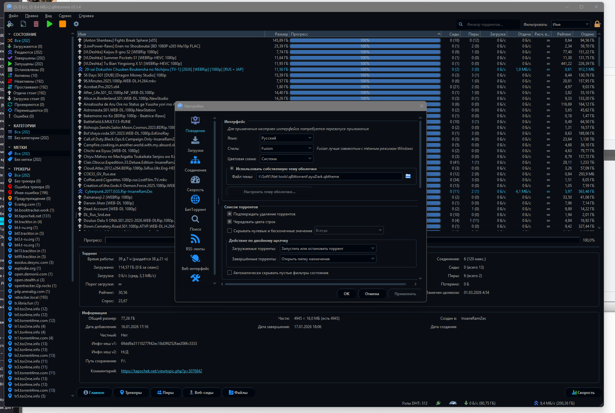The height and width of the screenshot is (413, 615).
Task: Open the Сервис menu
Action: [x=65, y=16]
